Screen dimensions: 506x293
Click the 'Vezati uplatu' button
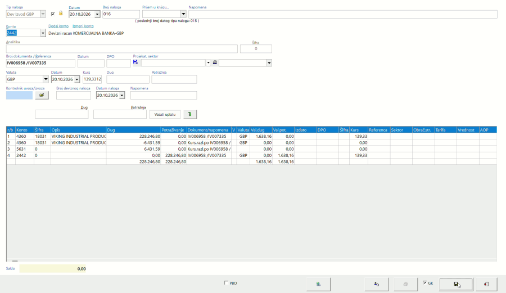(165, 114)
